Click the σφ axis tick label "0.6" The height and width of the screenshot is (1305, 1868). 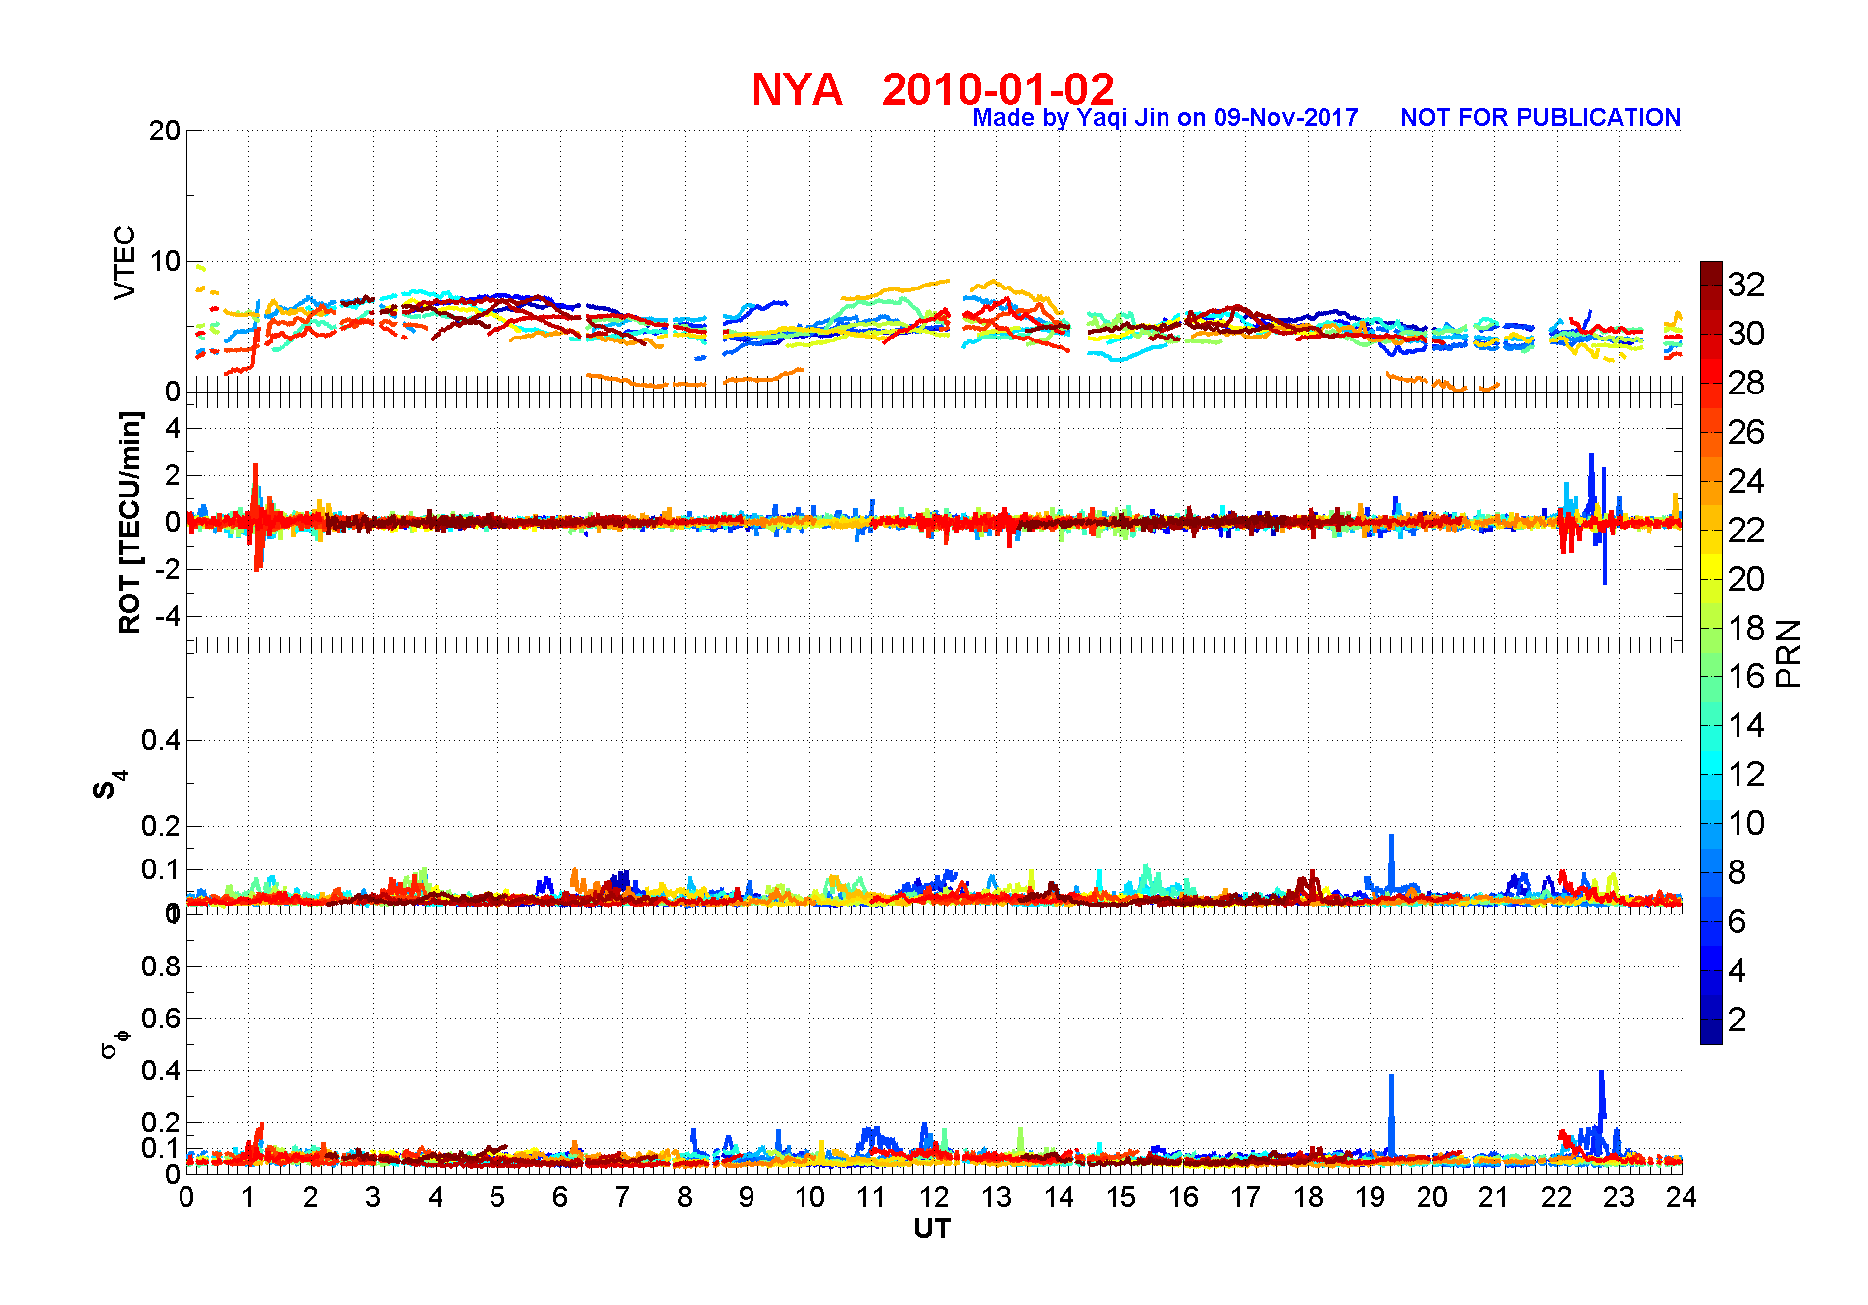point(161,1018)
